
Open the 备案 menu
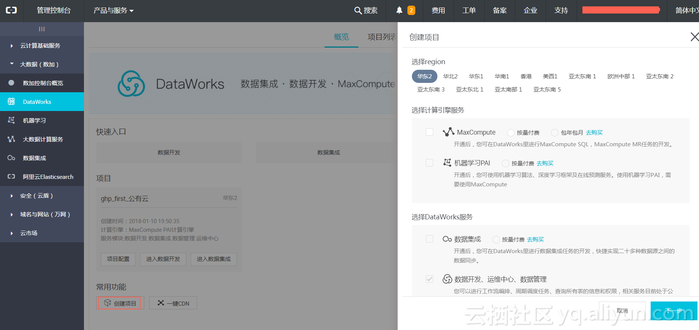point(500,10)
